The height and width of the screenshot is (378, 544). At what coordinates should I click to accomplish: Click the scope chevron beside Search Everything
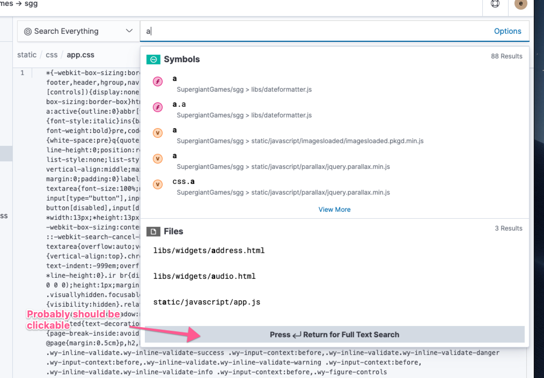pos(129,31)
